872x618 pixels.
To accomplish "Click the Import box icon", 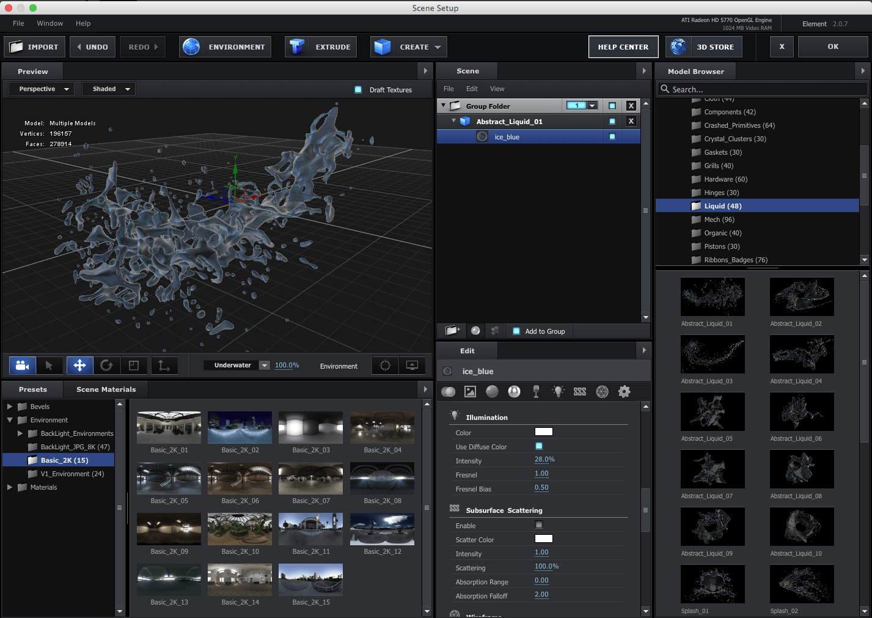I will coord(16,47).
